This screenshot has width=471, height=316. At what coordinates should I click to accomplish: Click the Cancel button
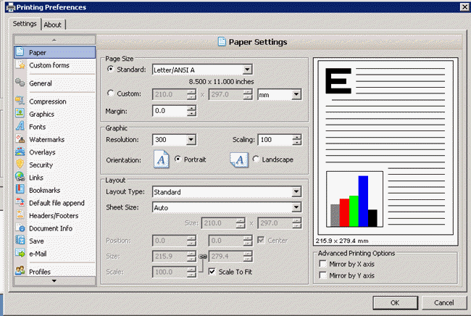coord(444,302)
